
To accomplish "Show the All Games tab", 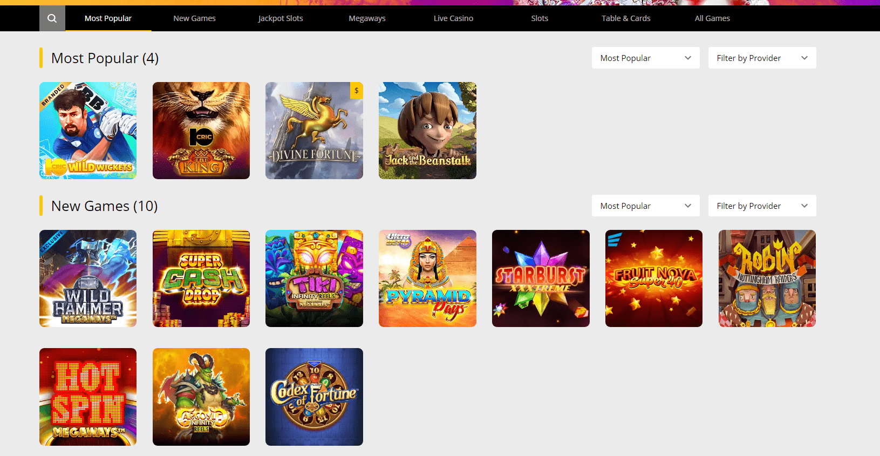I will click(x=712, y=18).
